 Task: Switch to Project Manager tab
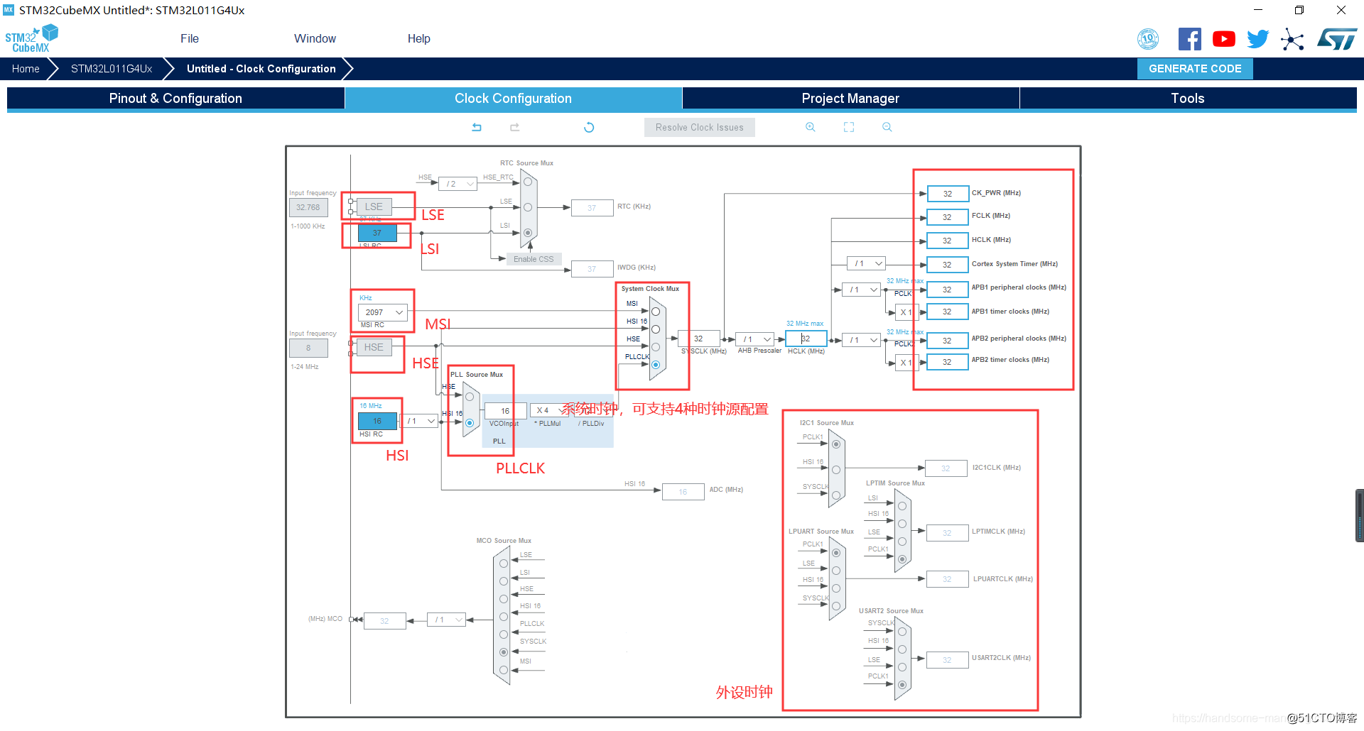pyautogui.click(x=850, y=99)
